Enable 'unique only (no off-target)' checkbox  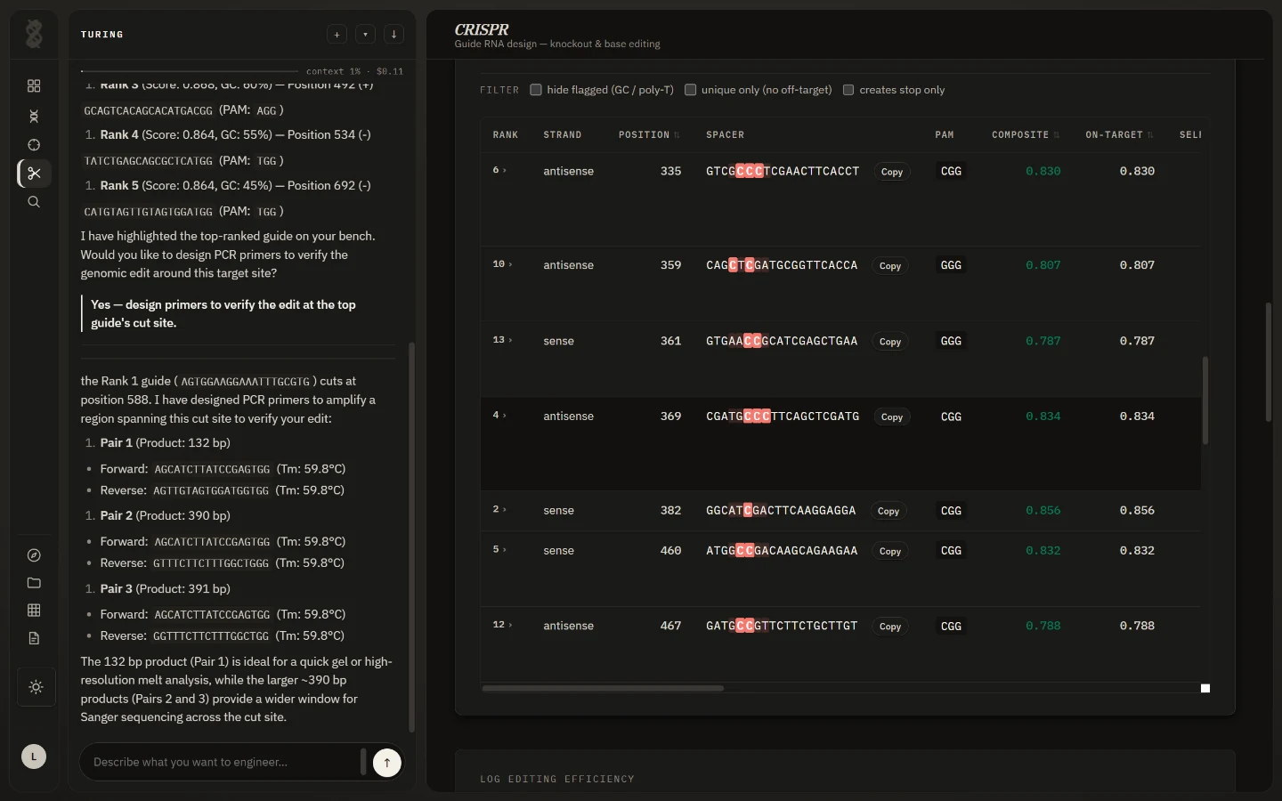(690, 90)
